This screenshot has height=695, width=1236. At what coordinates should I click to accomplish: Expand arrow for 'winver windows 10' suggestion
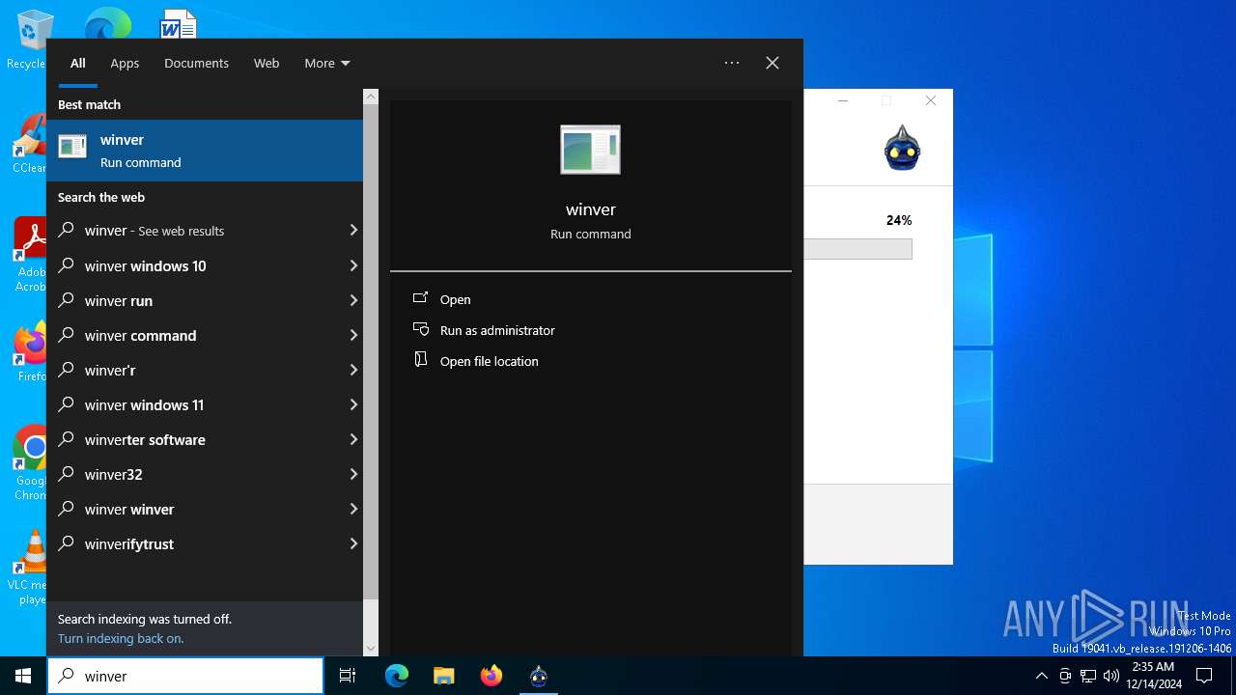tap(353, 265)
